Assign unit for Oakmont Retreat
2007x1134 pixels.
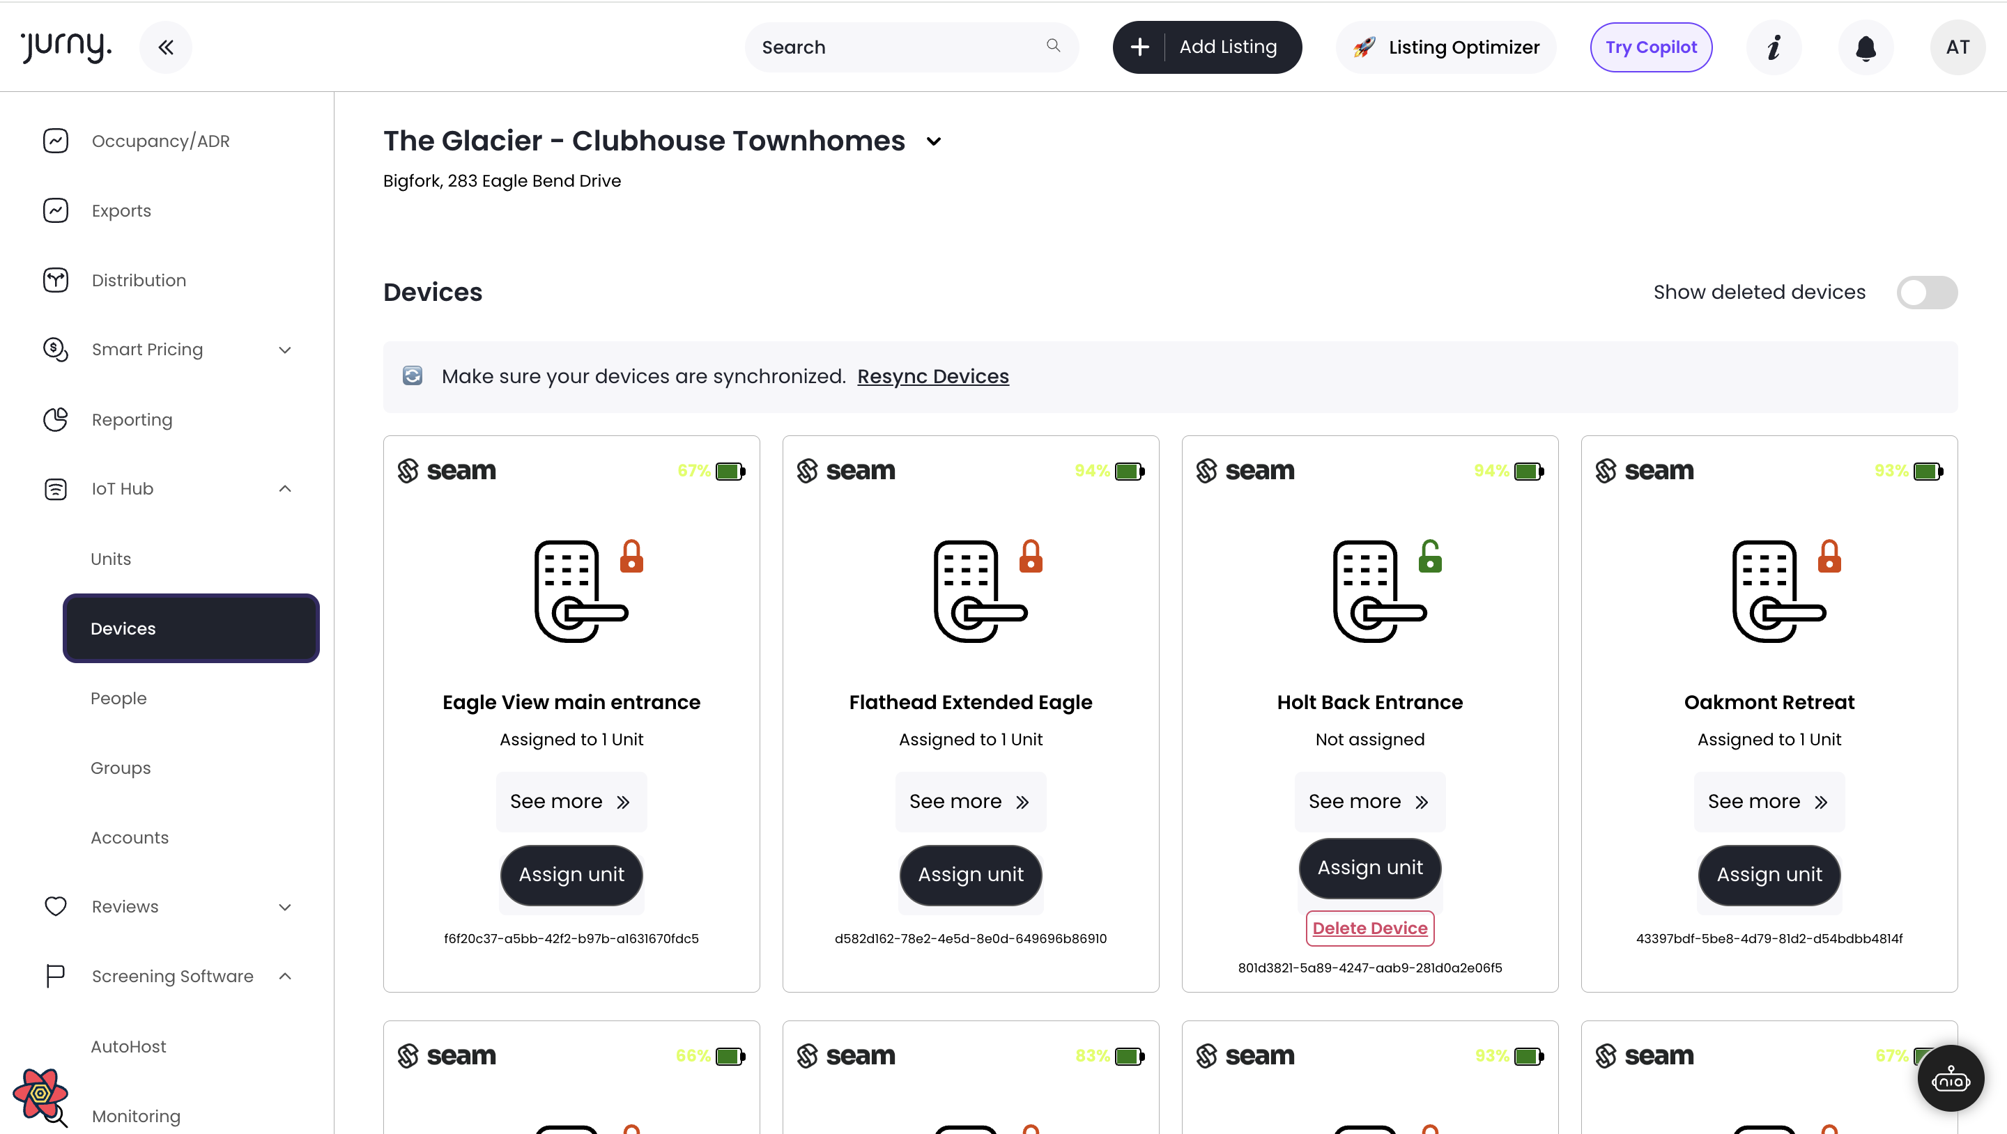[1769, 876]
